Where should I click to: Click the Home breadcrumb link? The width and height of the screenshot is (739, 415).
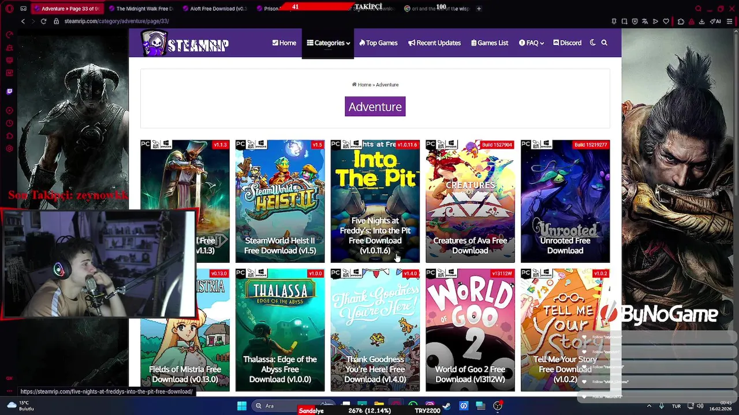361,85
